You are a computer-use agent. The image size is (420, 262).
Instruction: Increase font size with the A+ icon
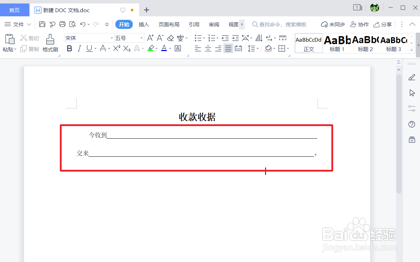click(x=151, y=38)
